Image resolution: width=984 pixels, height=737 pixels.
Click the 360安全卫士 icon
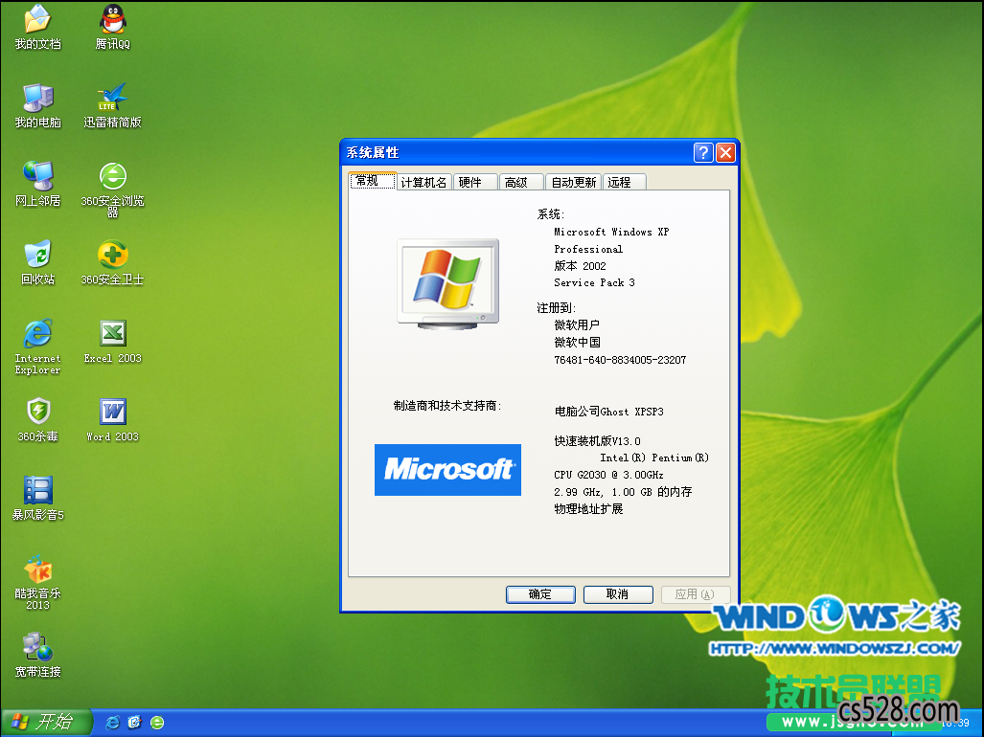pyautogui.click(x=113, y=262)
